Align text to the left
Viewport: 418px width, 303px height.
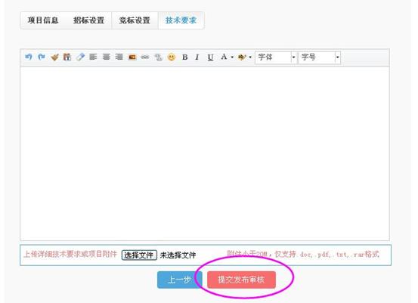(93, 57)
